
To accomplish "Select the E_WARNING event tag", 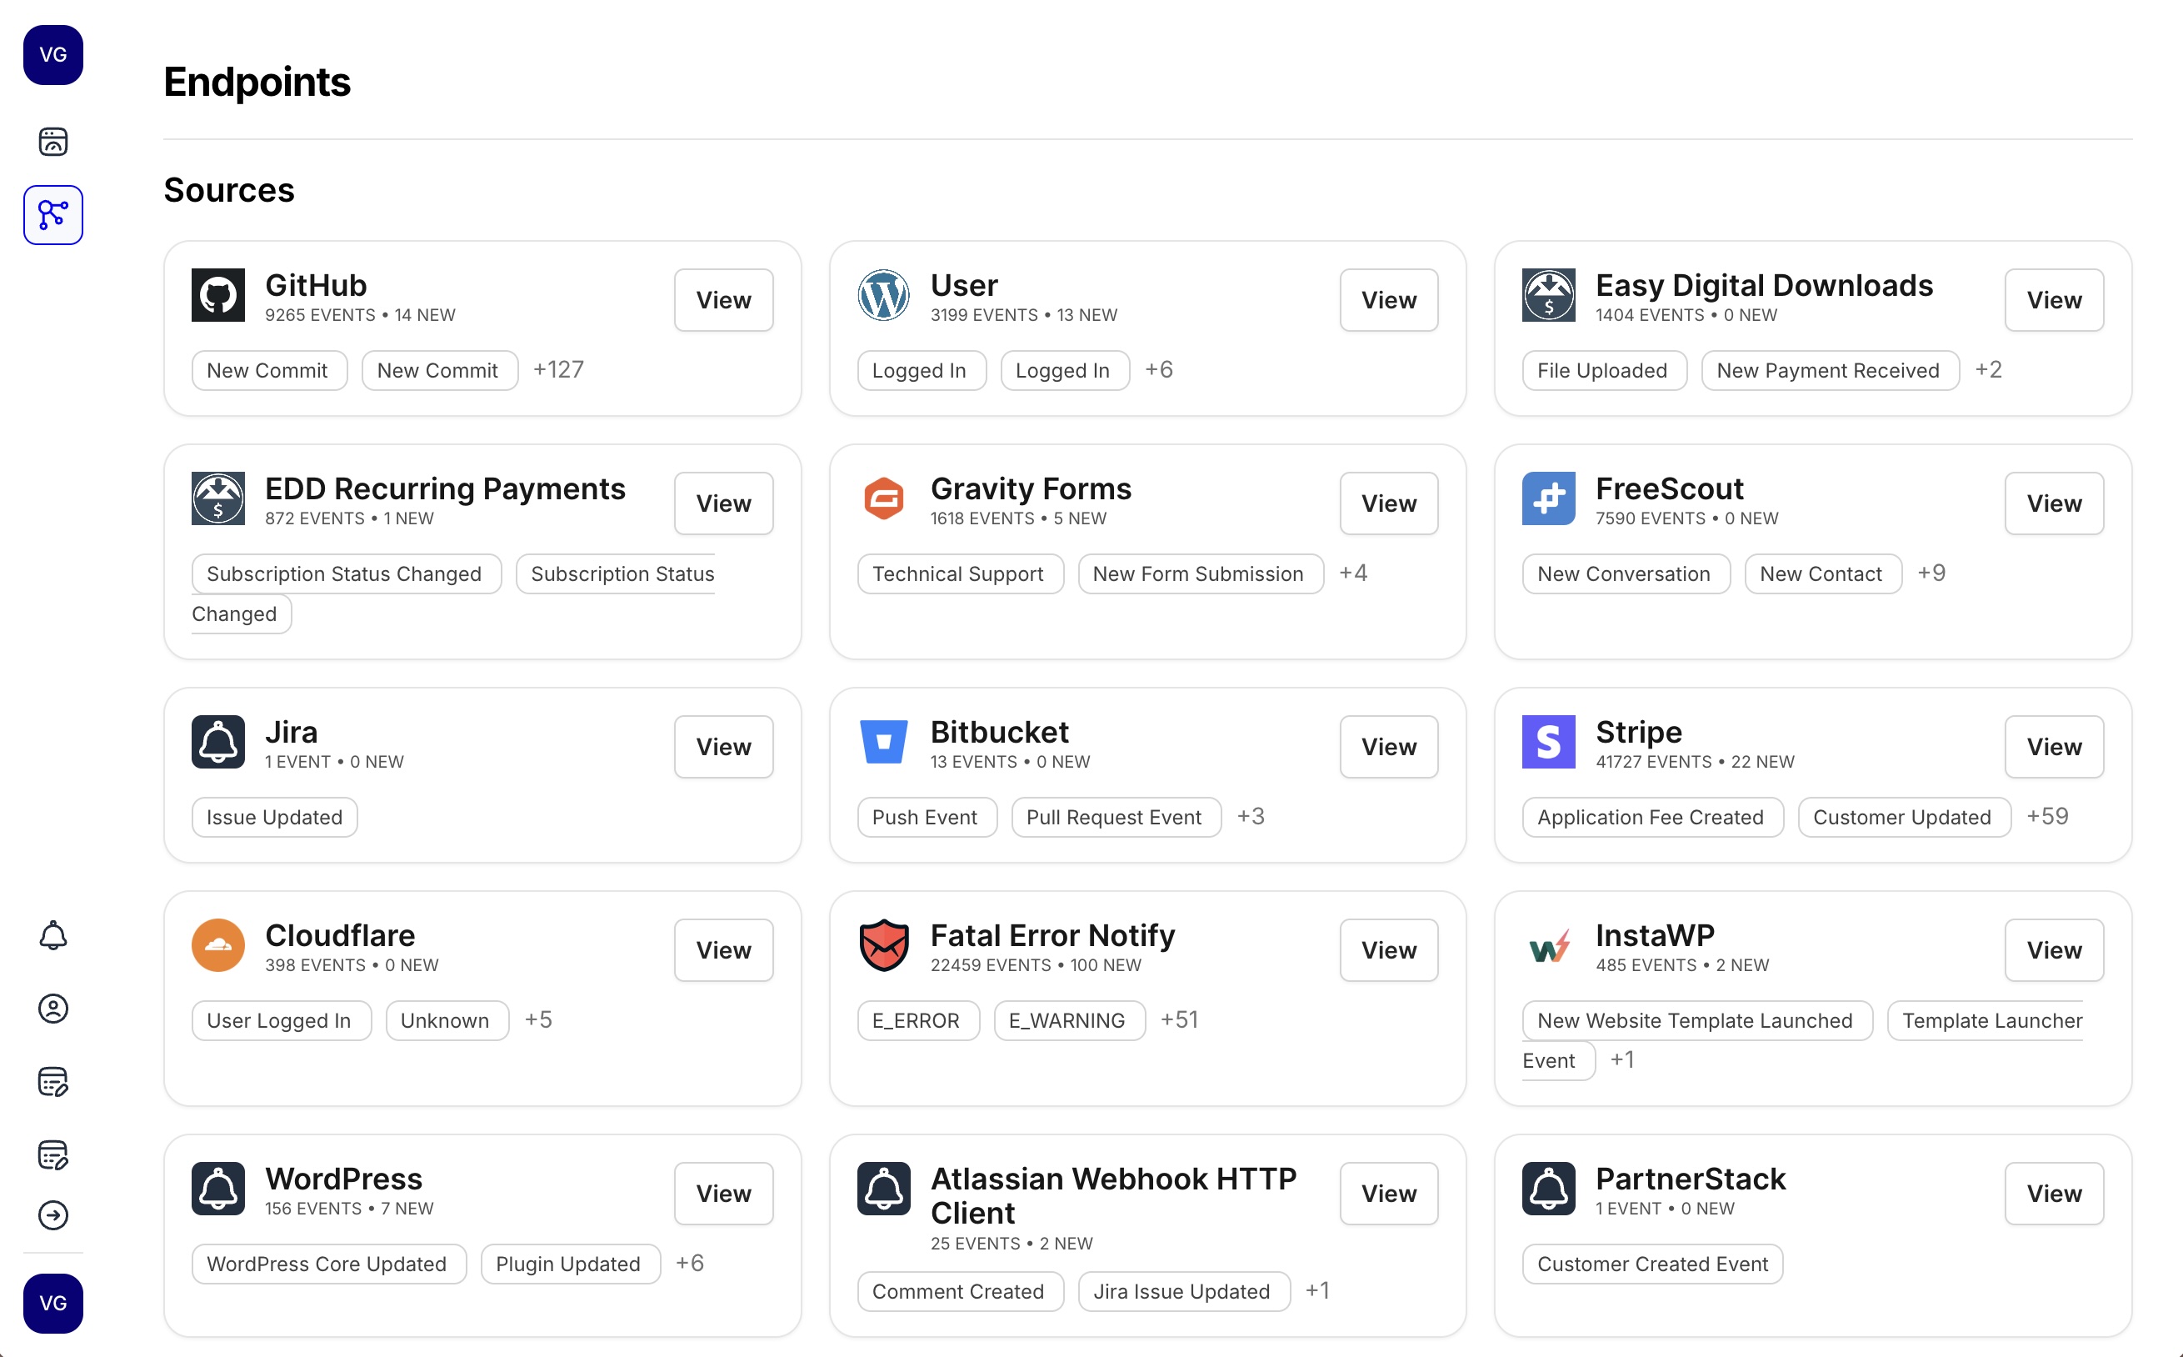I will (1068, 1021).
